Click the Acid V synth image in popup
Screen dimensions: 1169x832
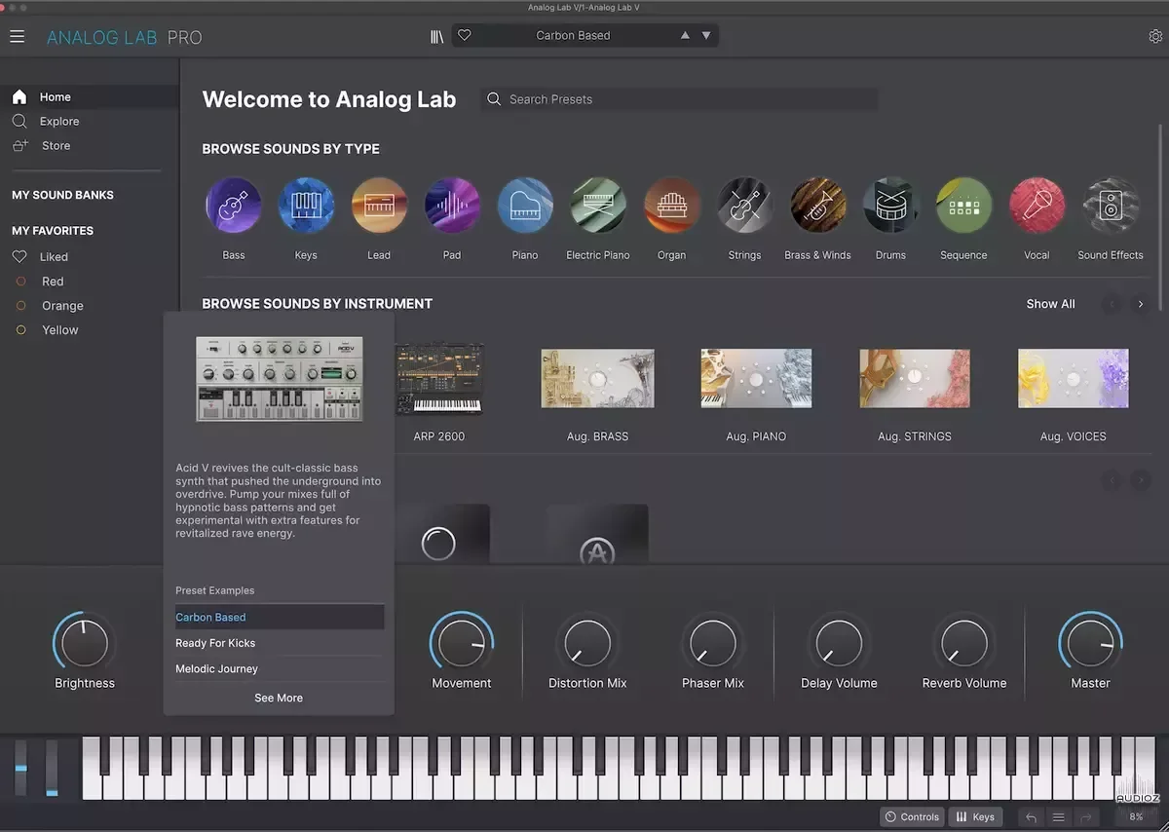point(280,379)
